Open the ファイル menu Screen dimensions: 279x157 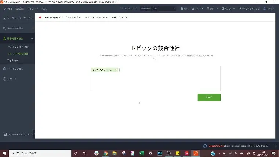coord(8,8)
